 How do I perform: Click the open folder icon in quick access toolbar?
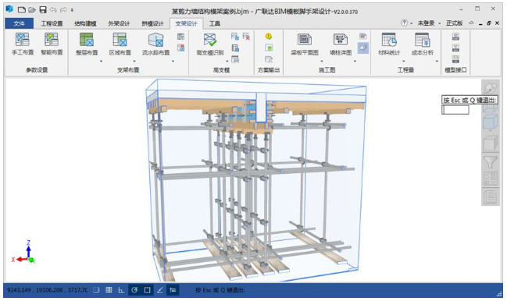pyautogui.click(x=32, y=9)
